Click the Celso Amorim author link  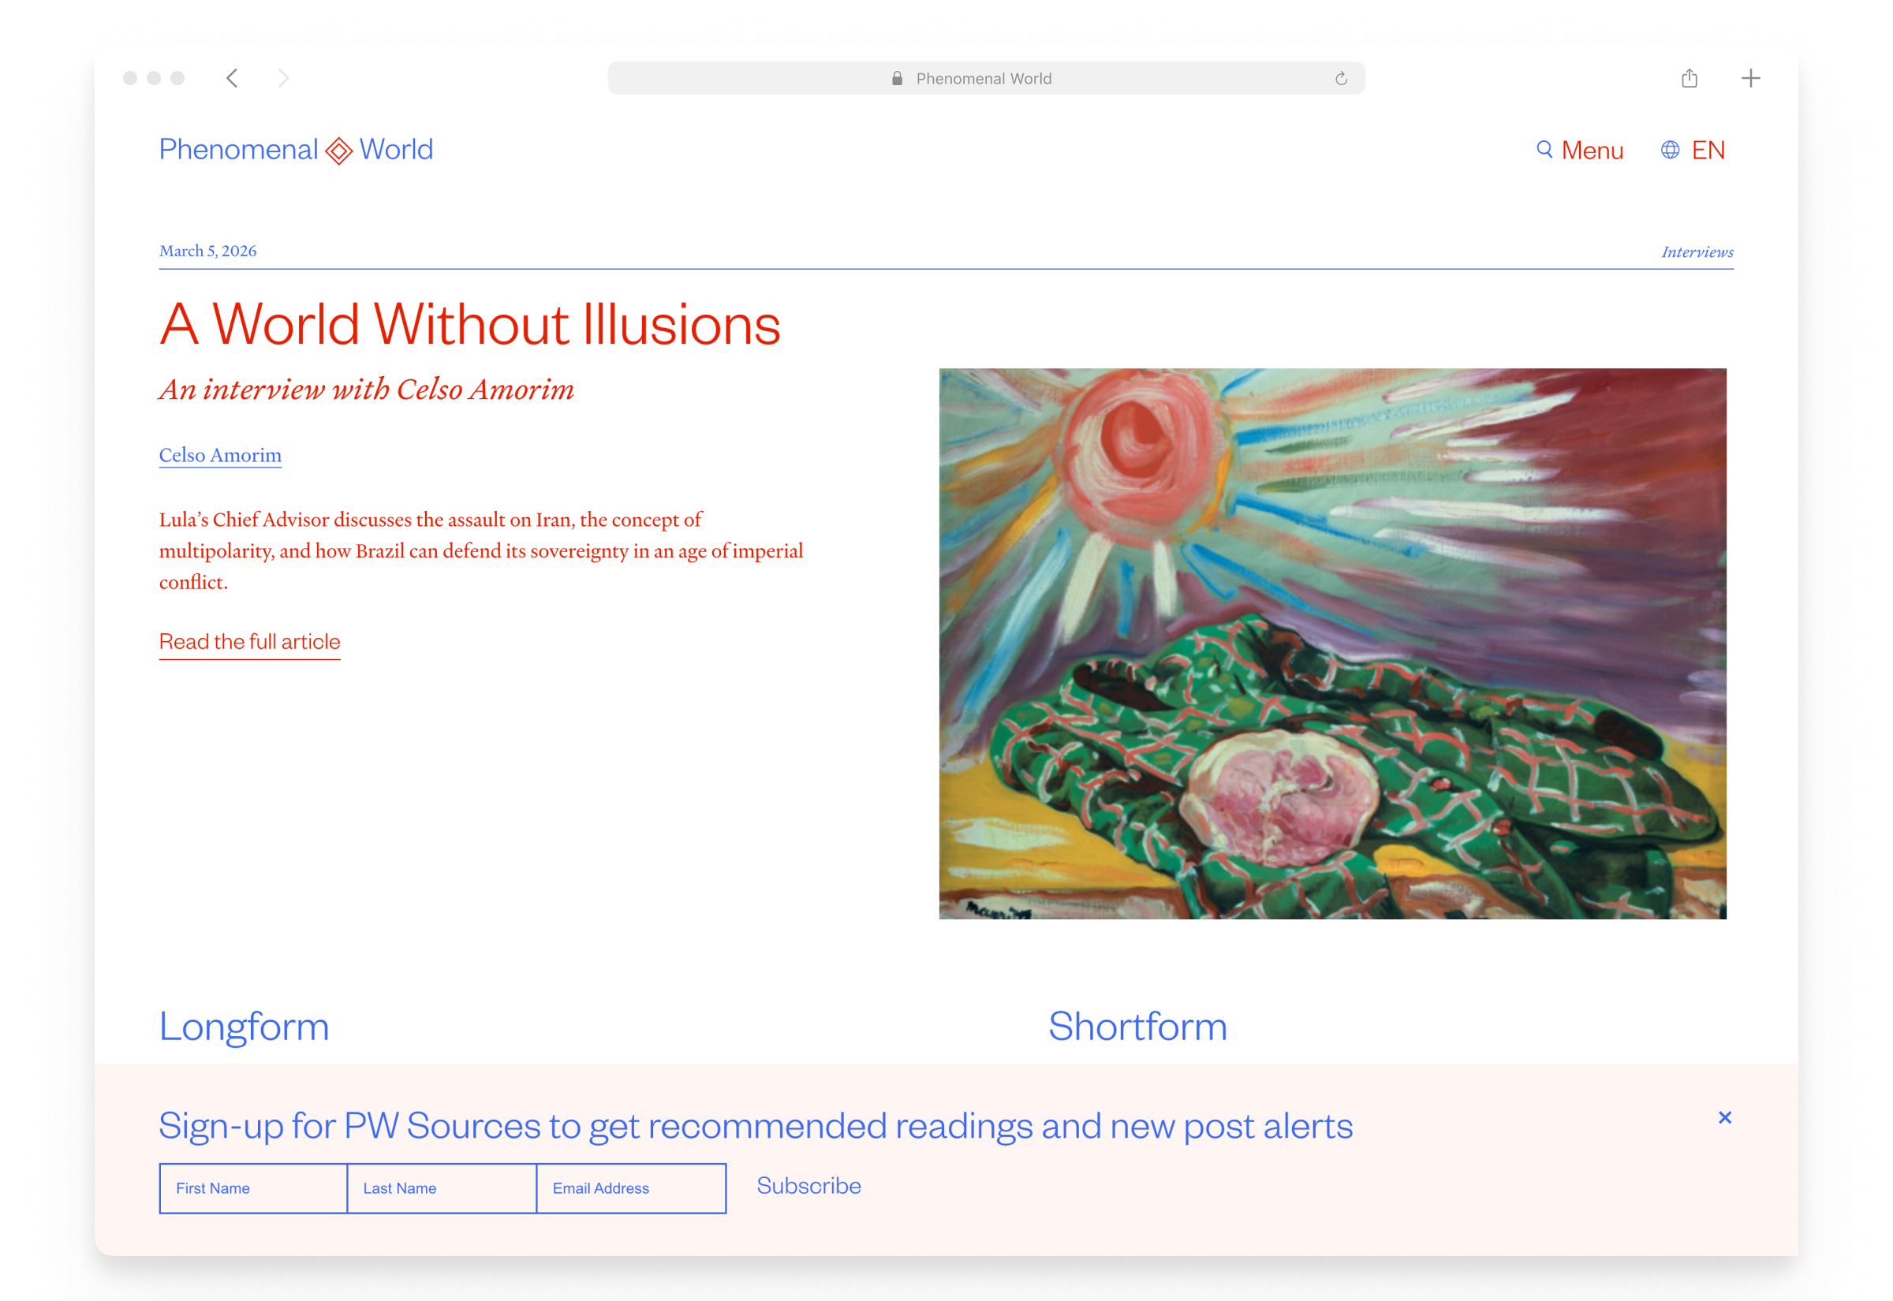tap(220, 455)
